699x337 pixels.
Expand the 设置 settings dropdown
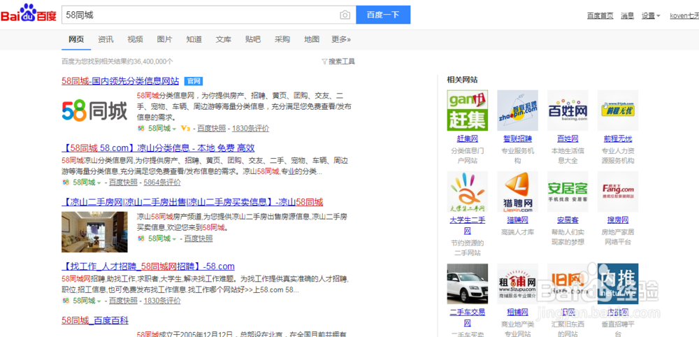pos(651,15)
